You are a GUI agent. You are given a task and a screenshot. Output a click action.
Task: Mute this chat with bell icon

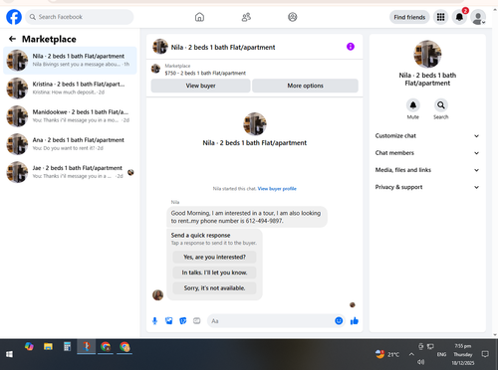pos(413,105)
